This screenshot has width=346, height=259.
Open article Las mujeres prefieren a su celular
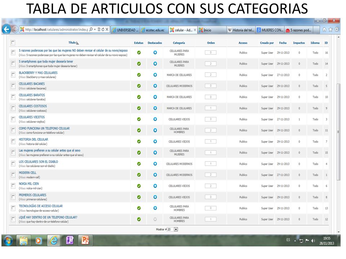point(50,150)
